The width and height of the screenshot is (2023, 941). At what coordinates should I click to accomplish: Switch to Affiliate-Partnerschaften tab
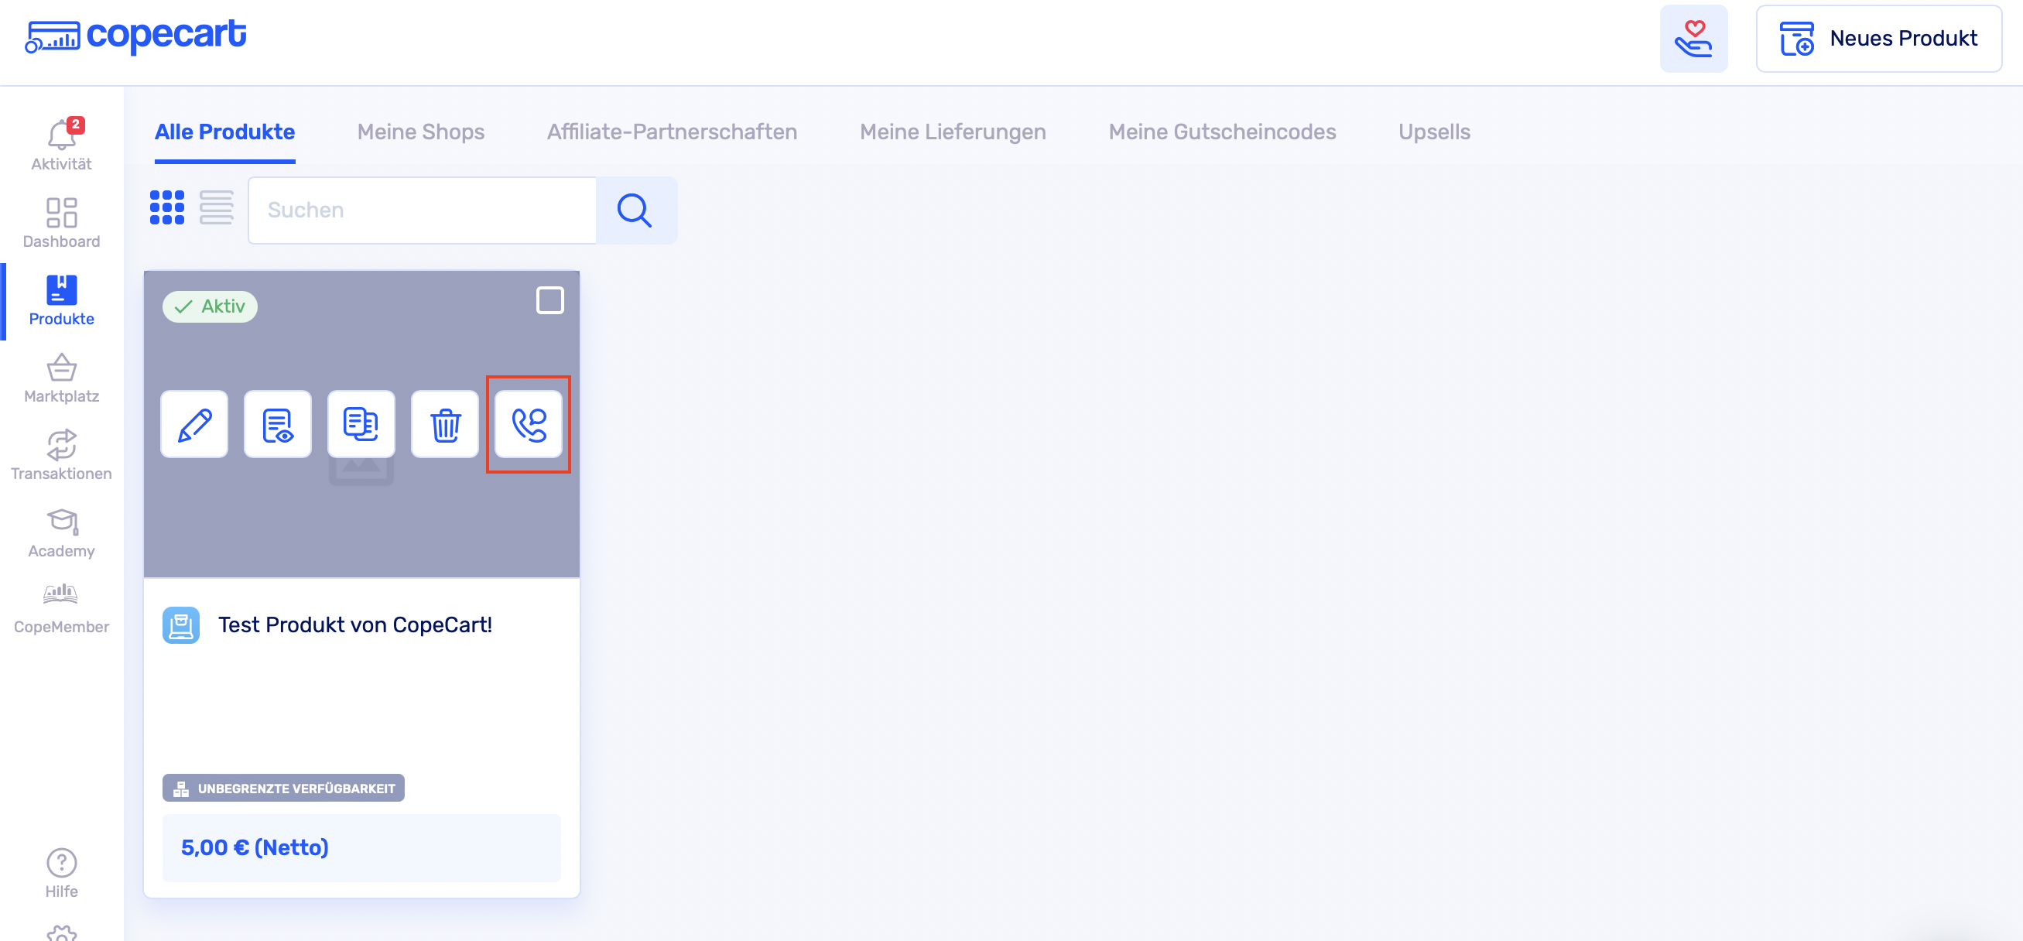(672, 132)
